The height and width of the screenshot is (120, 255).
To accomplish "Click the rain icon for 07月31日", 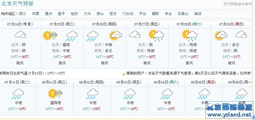I will pyautogui.click(x=18, y=94).
